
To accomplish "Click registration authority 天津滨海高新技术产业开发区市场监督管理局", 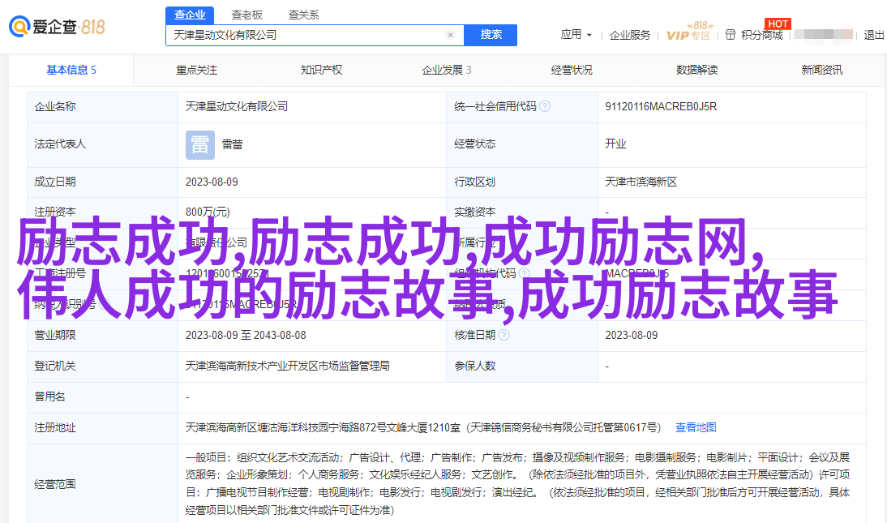I will (x=287, y=367).
